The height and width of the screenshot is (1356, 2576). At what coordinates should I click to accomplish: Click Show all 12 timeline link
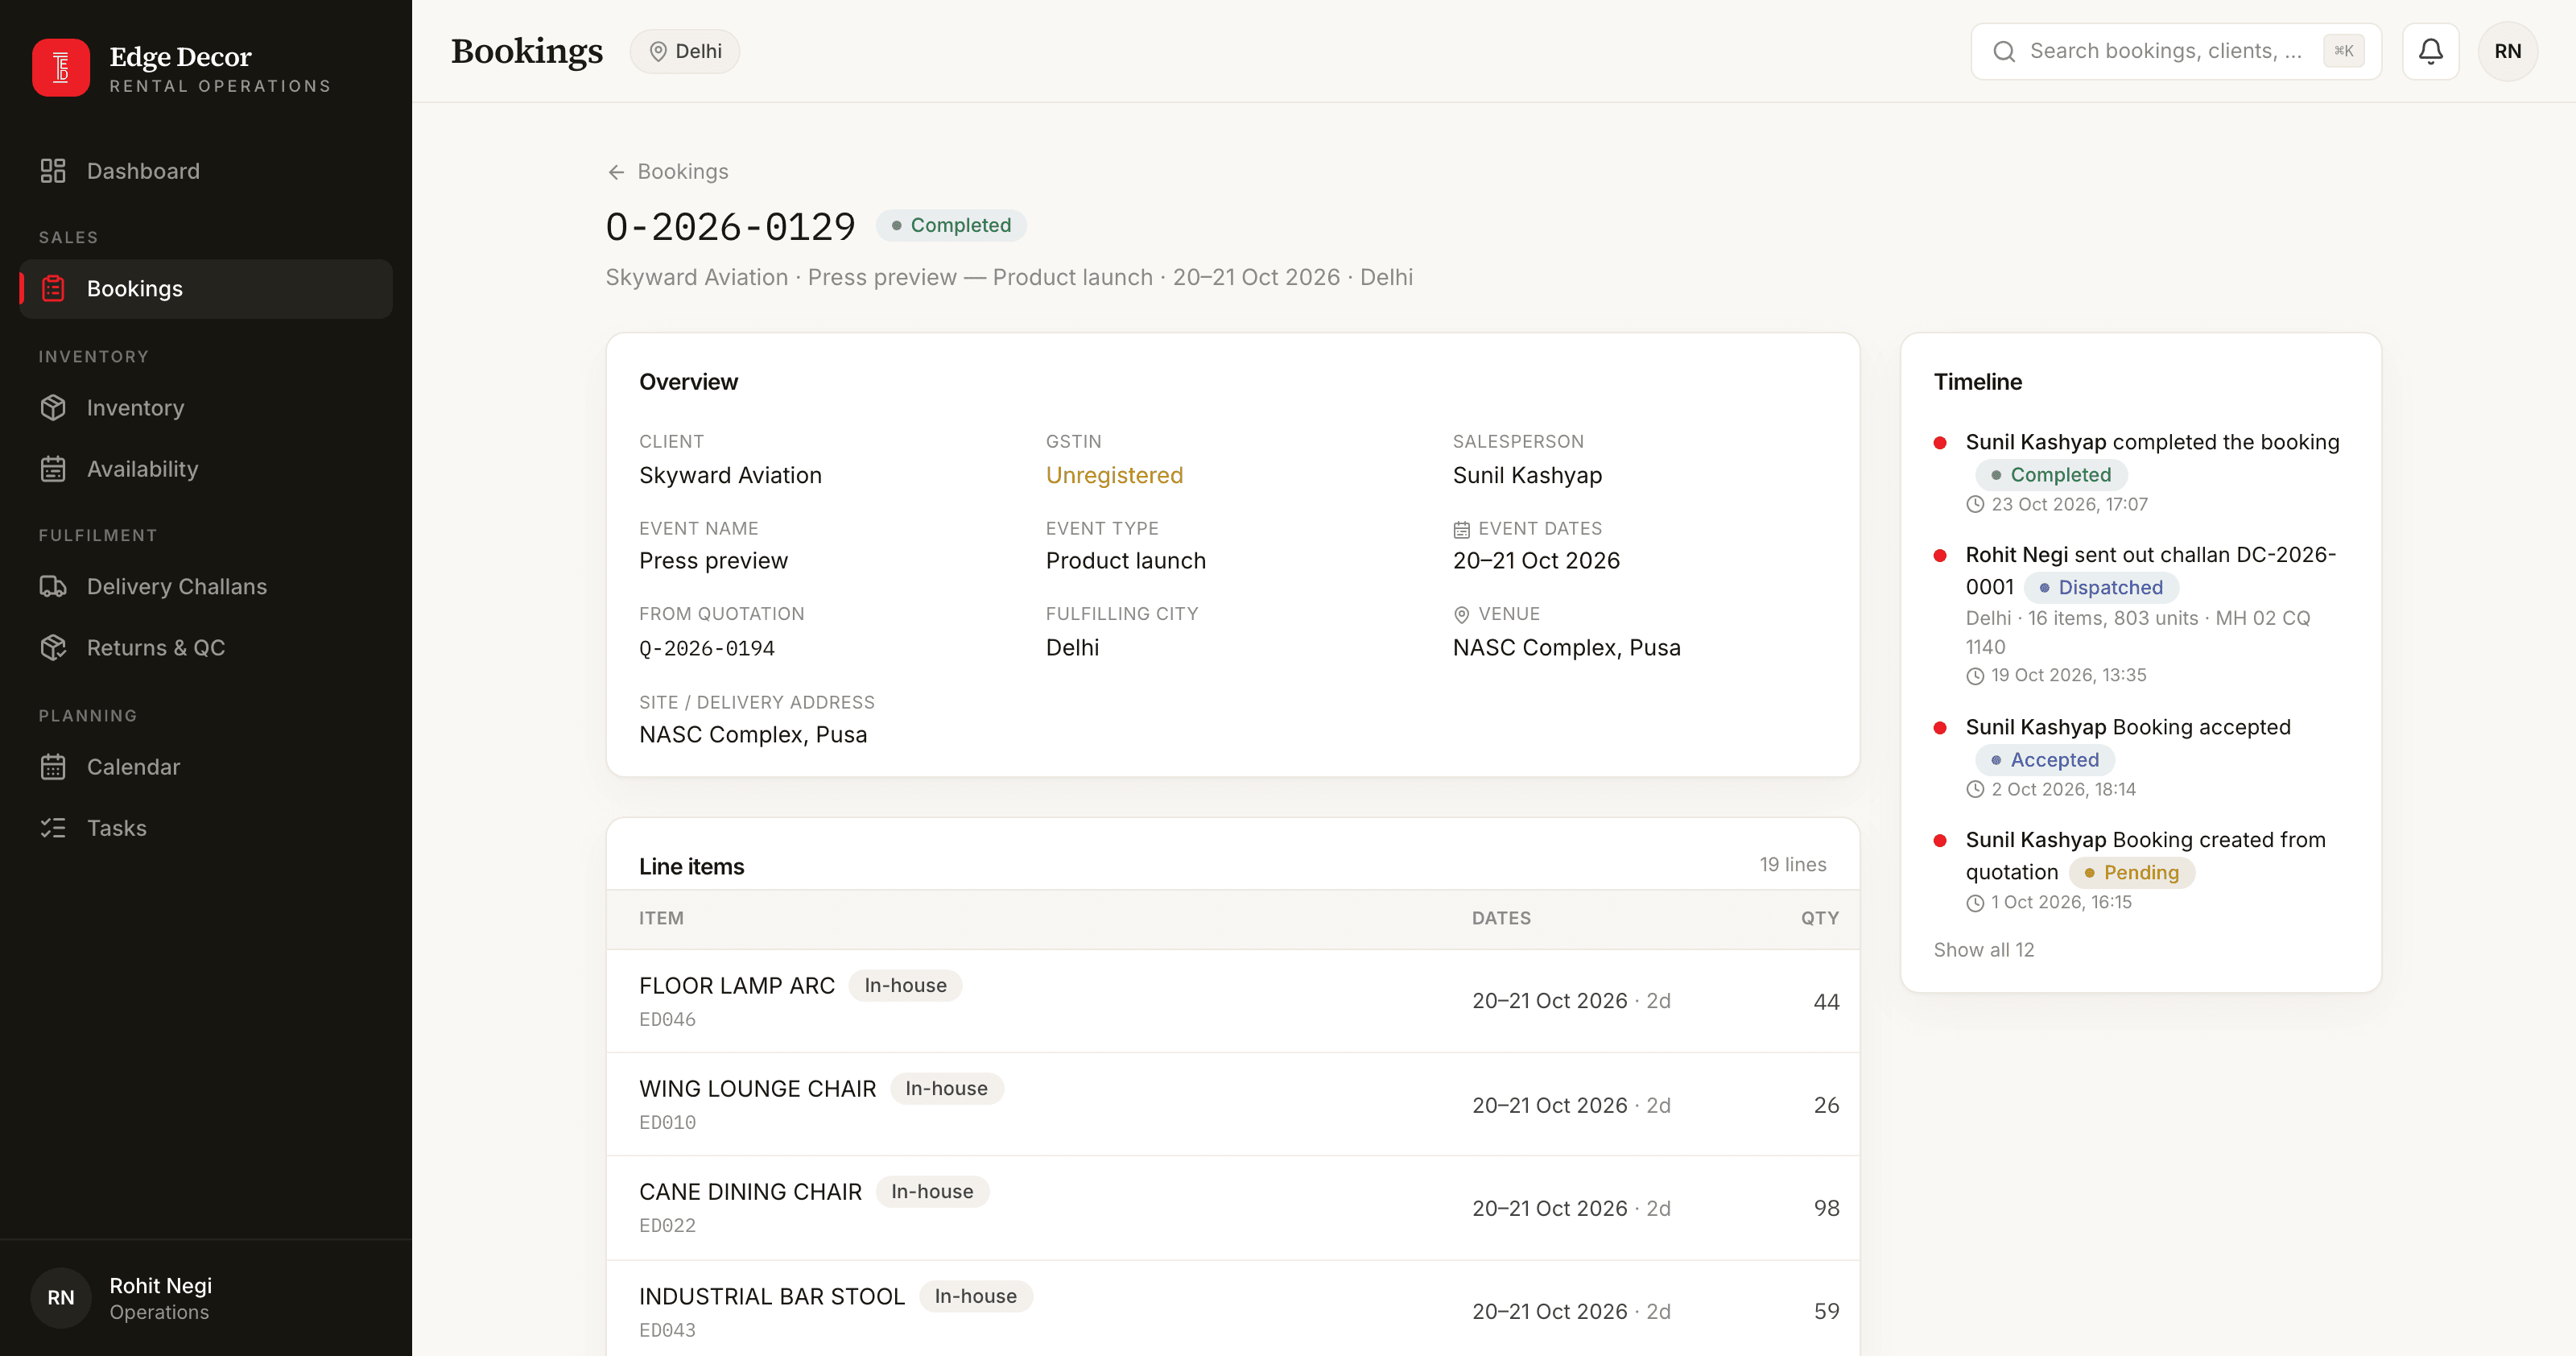coord(1984,950)
